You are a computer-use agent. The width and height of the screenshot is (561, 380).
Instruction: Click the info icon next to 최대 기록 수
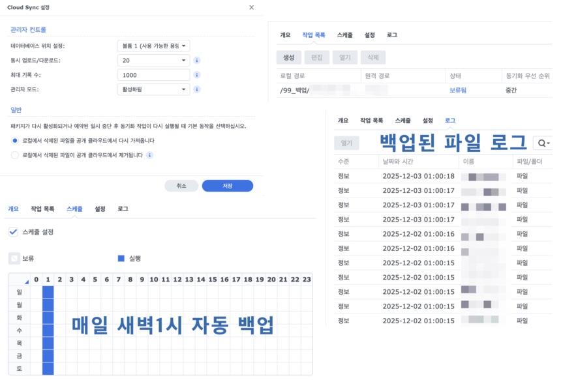click(197, 74)
